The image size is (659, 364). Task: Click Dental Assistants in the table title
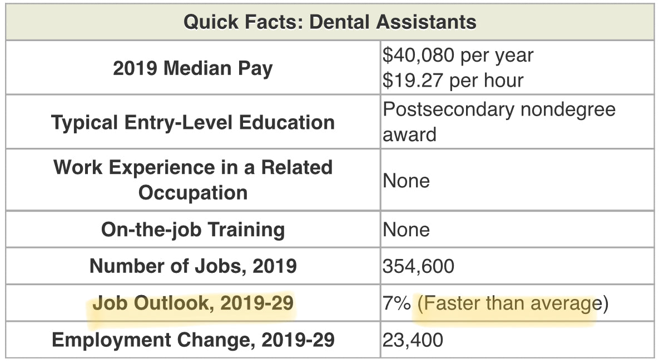click(393, 22)
